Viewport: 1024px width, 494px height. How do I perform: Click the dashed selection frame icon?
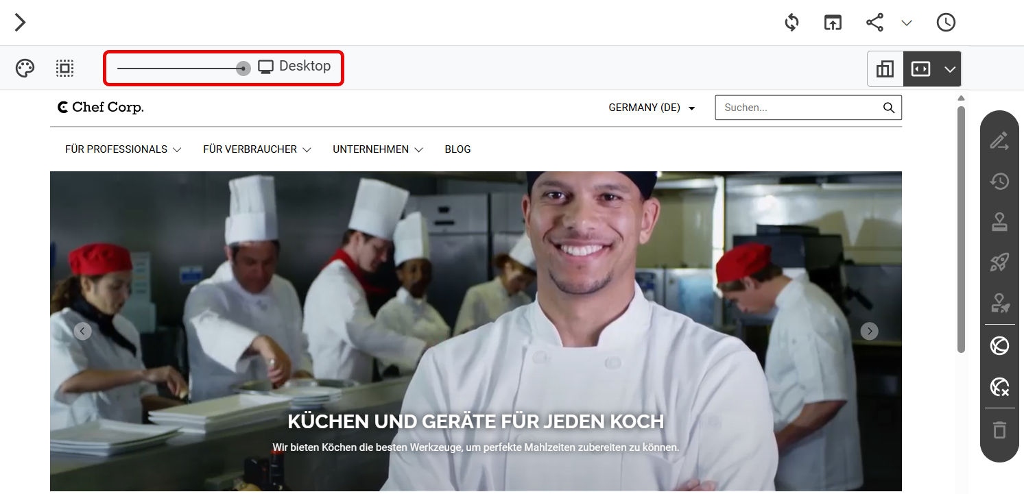point(64,68)
